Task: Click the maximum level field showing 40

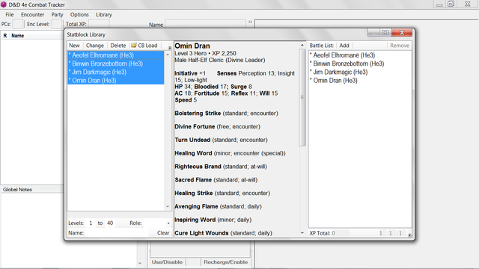Action: [110, 223]
